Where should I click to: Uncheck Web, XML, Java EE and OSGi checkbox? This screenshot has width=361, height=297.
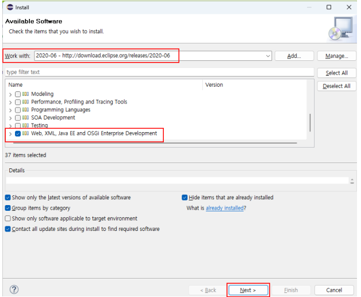[18, 134]
